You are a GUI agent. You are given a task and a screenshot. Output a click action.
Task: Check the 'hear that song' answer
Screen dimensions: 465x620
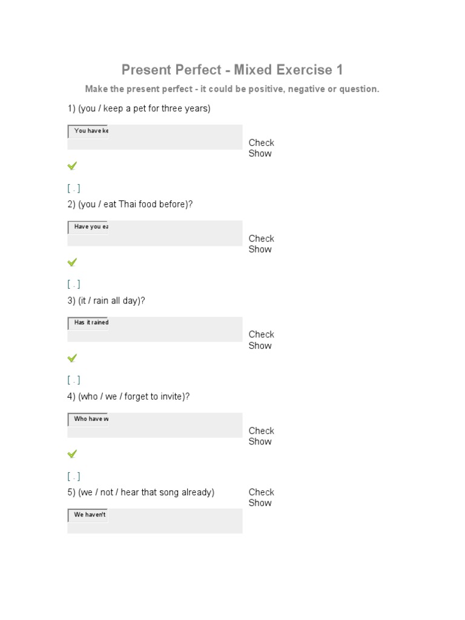coord(261,492)
